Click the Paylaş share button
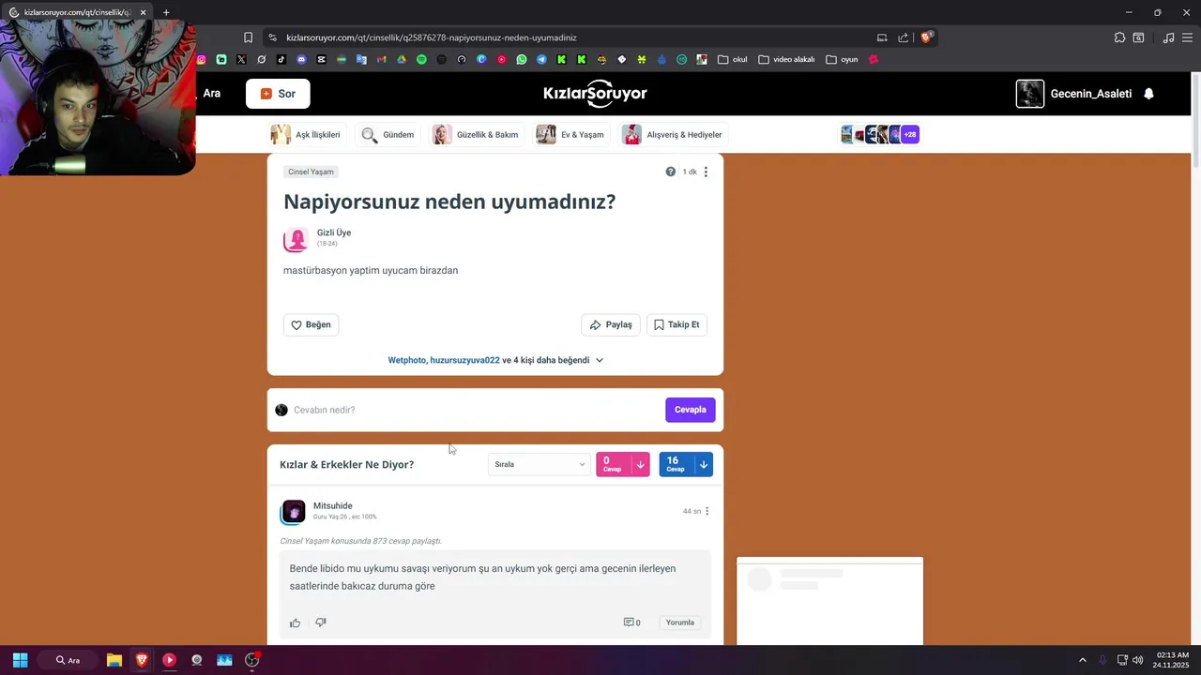The width and height of the screenshot is (1201, 675). coord(611,324)
